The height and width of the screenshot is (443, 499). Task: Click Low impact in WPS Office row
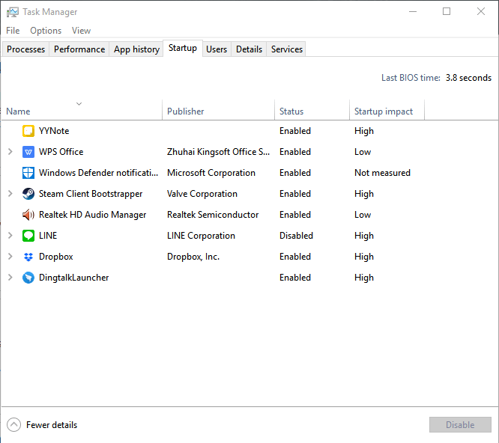(x=363, y=152)
